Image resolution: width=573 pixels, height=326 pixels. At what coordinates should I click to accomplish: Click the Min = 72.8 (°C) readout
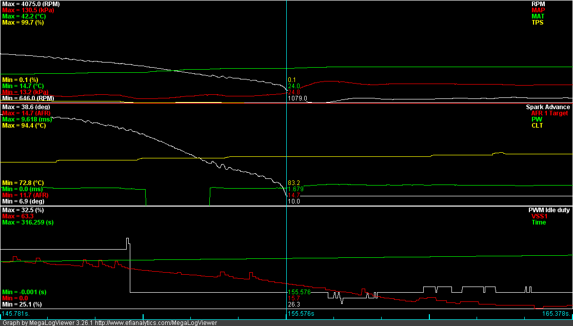click(23, 183)
